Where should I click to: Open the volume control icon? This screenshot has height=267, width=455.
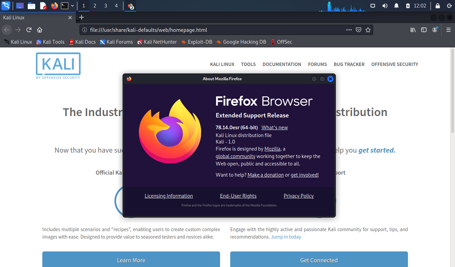385,6
